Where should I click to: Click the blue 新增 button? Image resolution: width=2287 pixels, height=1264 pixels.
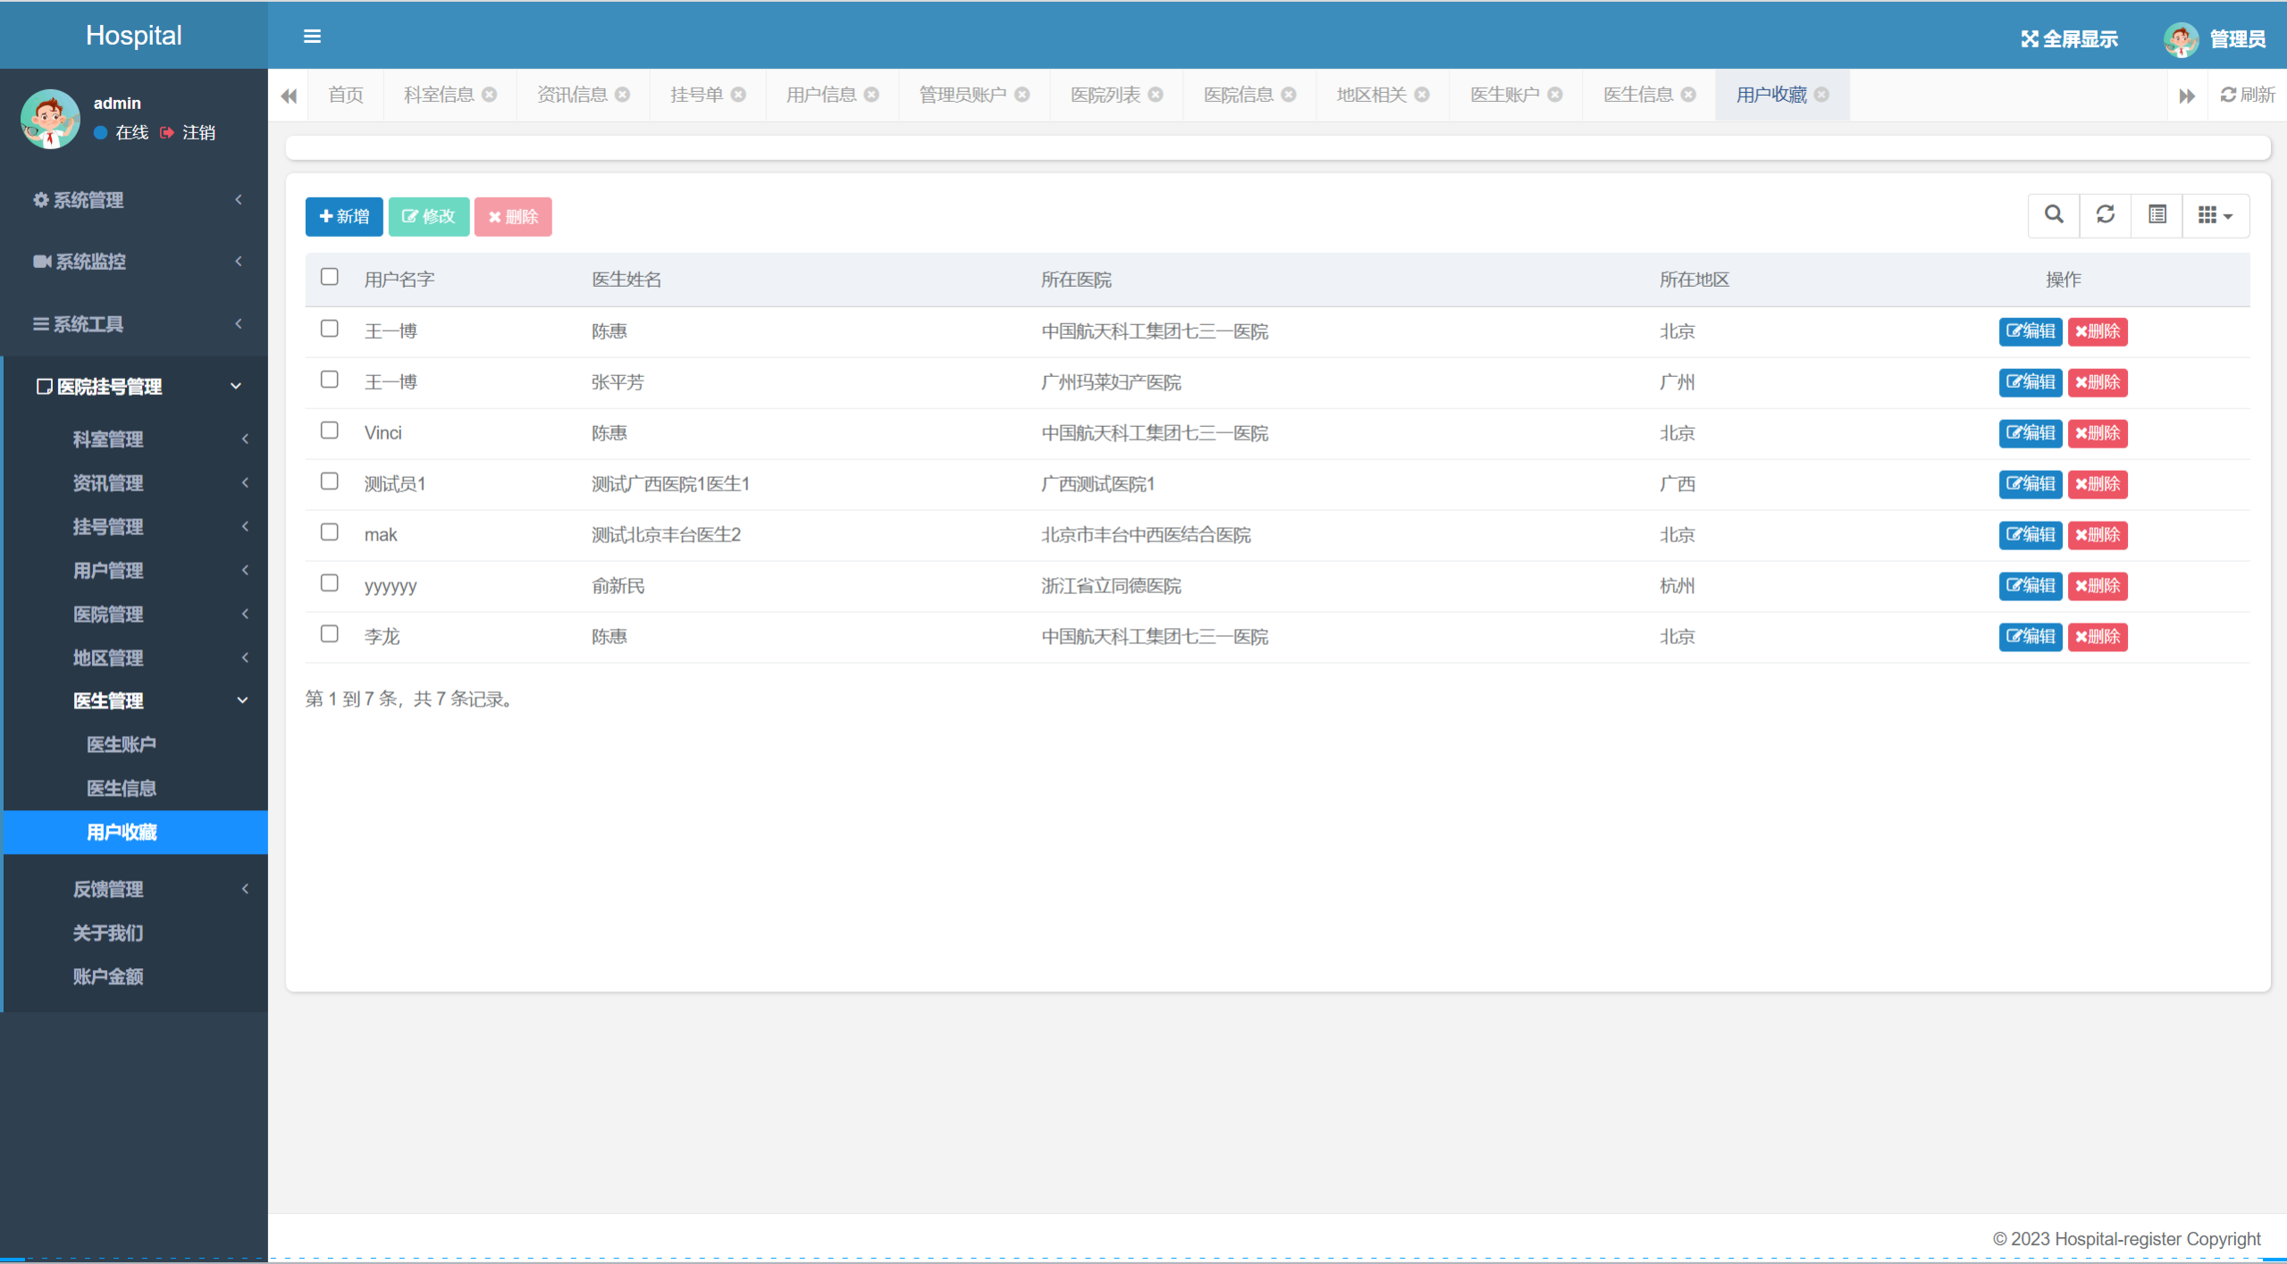click(344, 217)
